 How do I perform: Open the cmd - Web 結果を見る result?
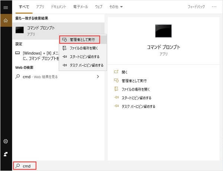pos(58,77)
